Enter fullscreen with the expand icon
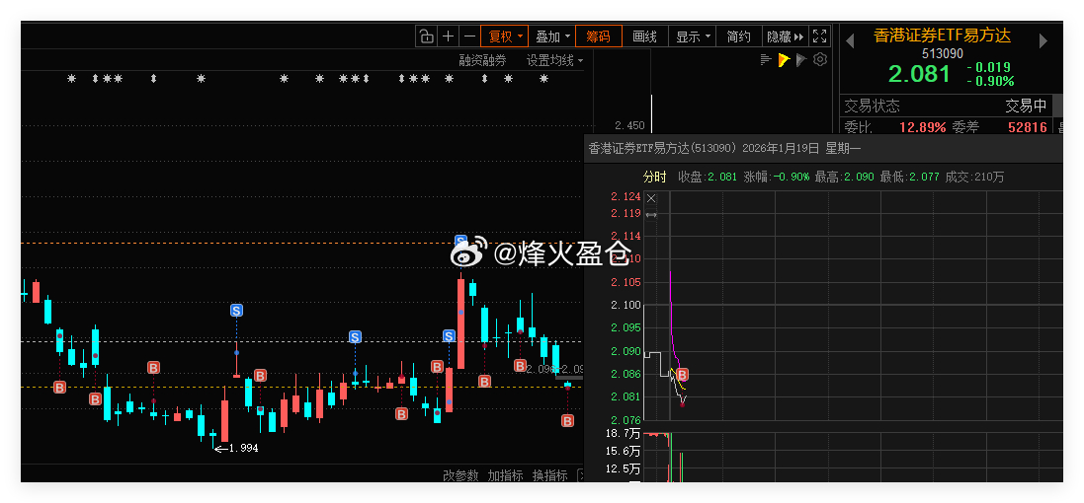Screen dimensions: 1084x503 pos(819,36)
